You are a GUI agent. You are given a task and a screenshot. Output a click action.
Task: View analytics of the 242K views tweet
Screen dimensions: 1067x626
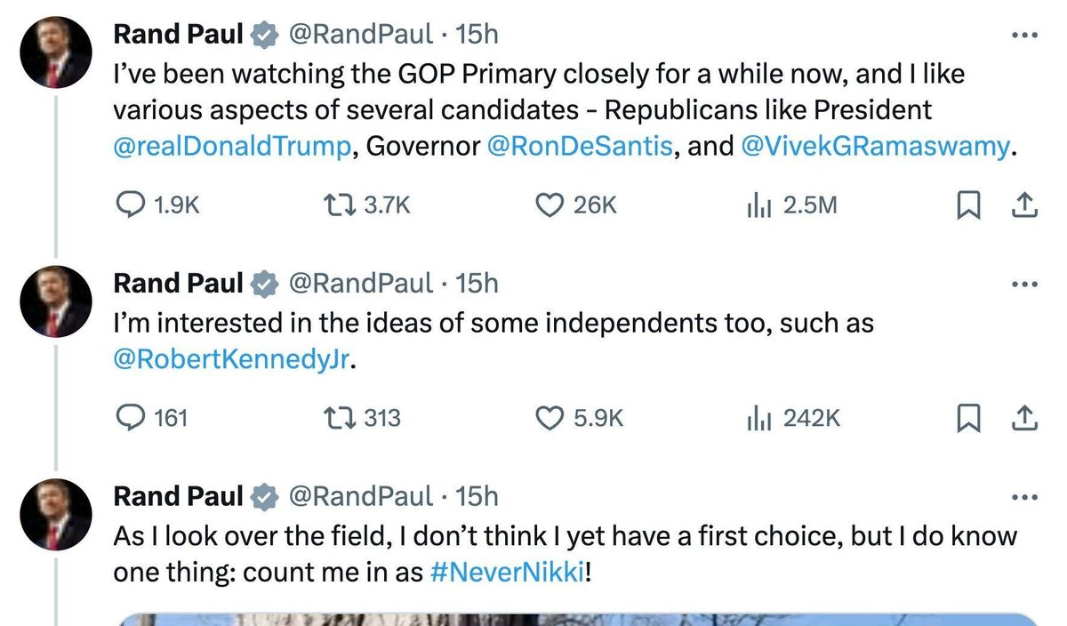coord(757,417)
